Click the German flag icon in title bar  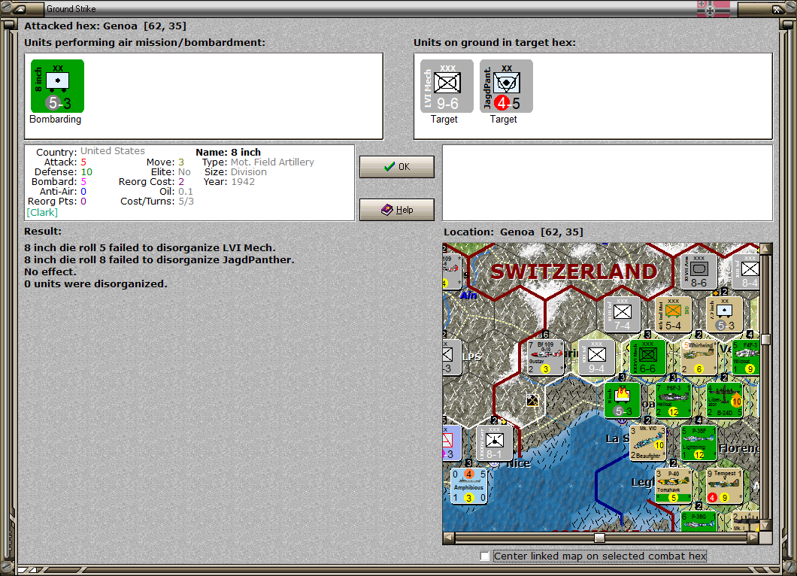pyautogui.click(x=713, y=8)
